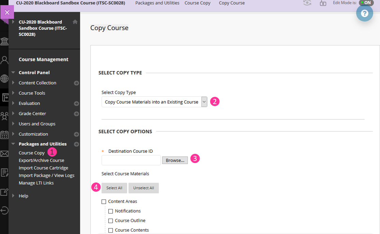Collapse Packages and Utilities triangle
This screenshot has height=234, width=380.
tap(13, 144)
